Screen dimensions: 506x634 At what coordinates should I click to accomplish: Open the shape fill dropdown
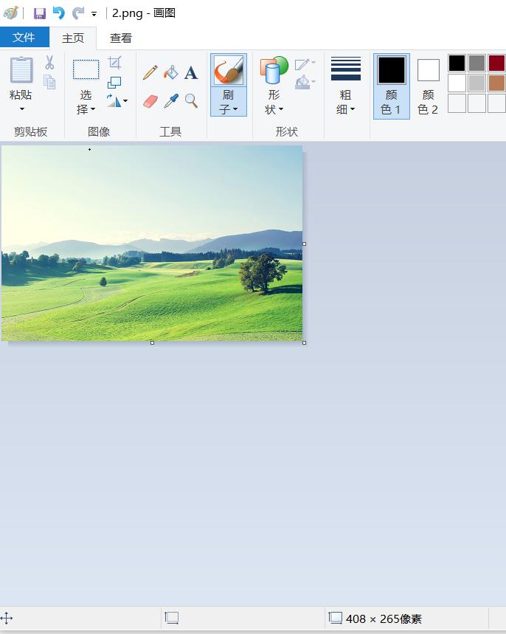coord(305,83)
